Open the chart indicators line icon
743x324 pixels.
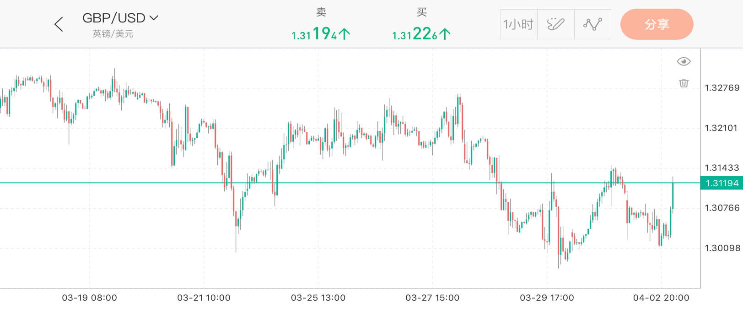tap(592, 24)
